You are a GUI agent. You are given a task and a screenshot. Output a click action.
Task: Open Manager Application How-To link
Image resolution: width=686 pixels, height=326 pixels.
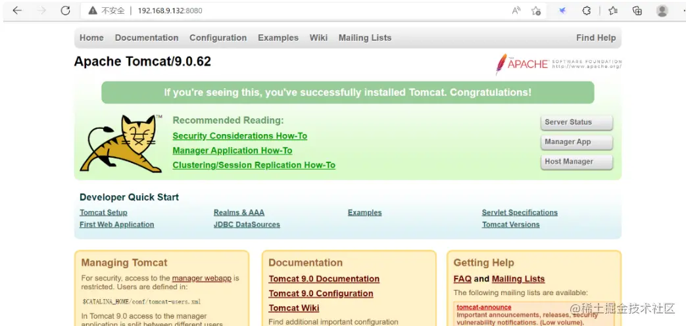pyautogui.click(x=232, y=151)
